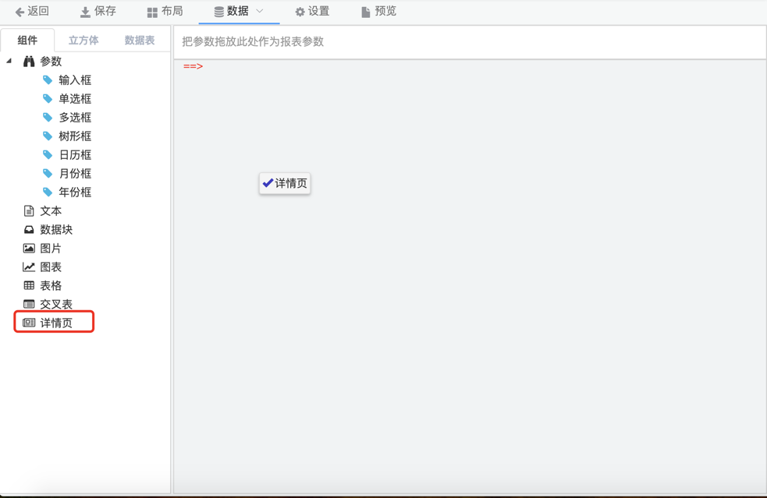
Task: Switch to the 数据表 tab
Action: [x=140, y=40]
